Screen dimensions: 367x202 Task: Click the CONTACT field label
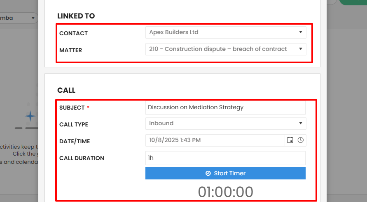(73, 33)
